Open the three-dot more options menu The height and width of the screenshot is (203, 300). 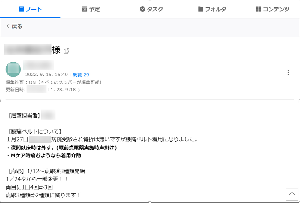(x=288, y=72)
